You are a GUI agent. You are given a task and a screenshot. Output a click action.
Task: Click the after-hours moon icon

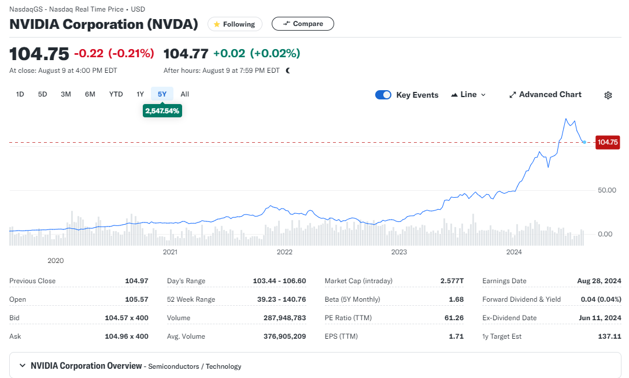288,71
